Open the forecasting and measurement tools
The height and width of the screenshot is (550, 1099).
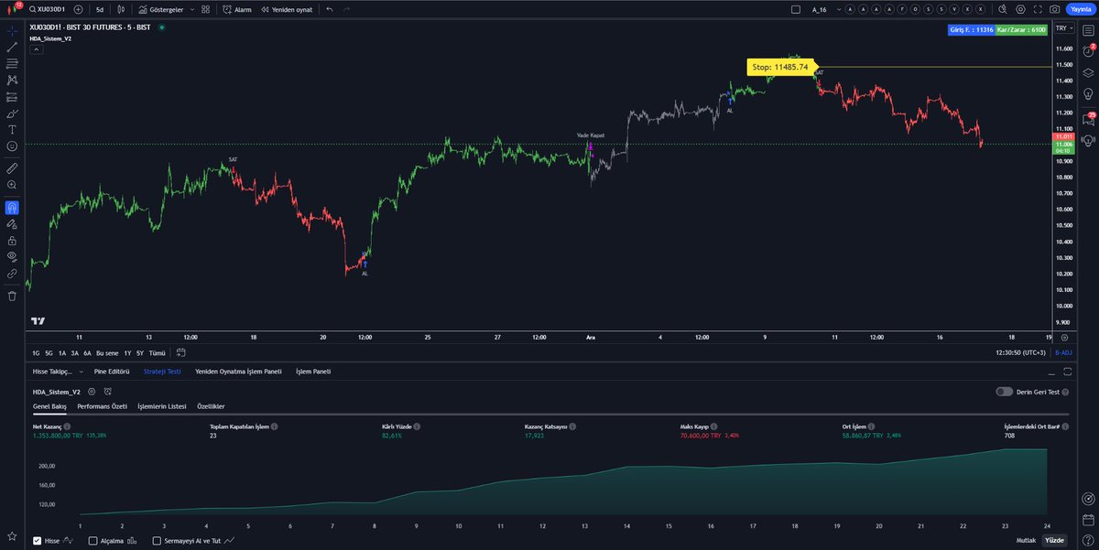(12, 96)
